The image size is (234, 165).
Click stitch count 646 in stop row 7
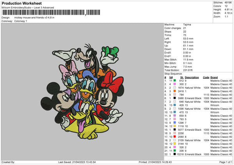pos(181,102)
